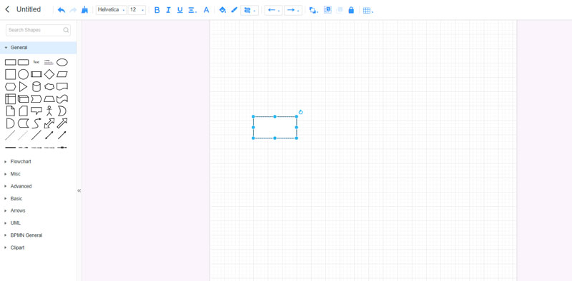
Task: Click the back arrow beside Untitled
Action: 7,9
